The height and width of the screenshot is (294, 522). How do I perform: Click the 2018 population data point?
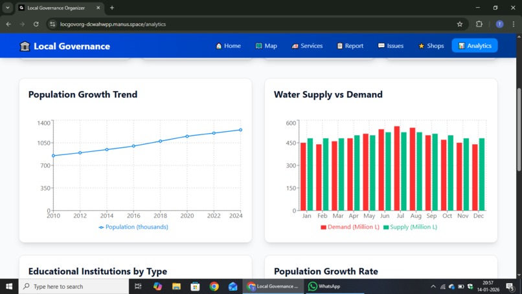coord(160,142)
